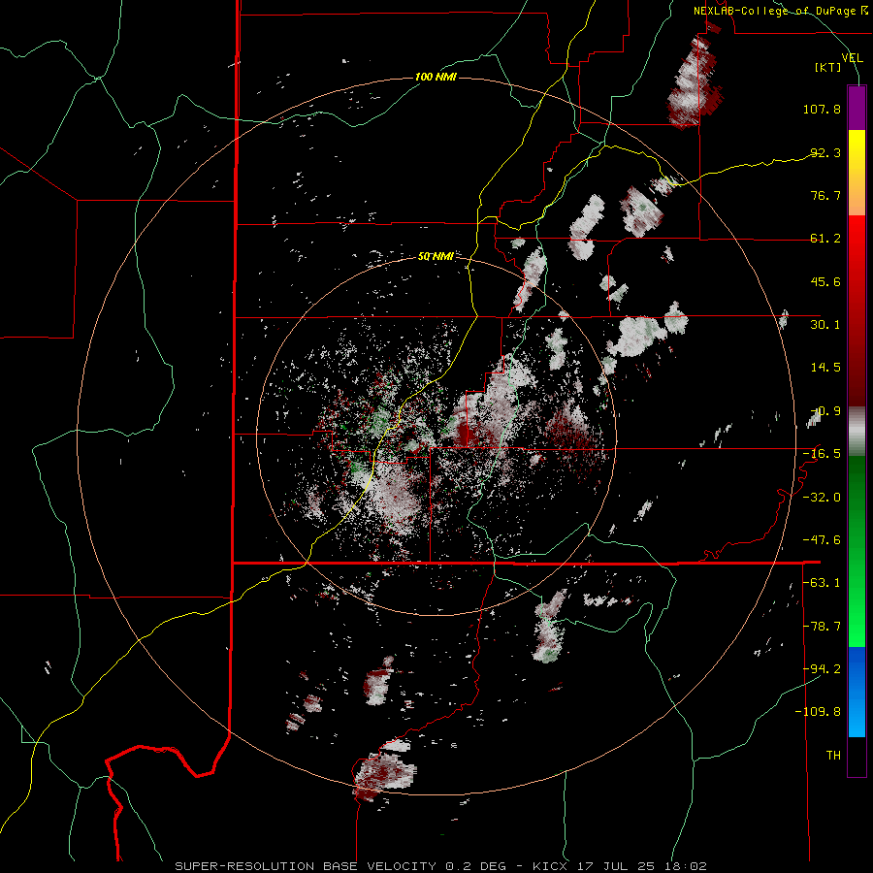Select the -63.1 scale value
873x873 pixels.
point(822,583)
